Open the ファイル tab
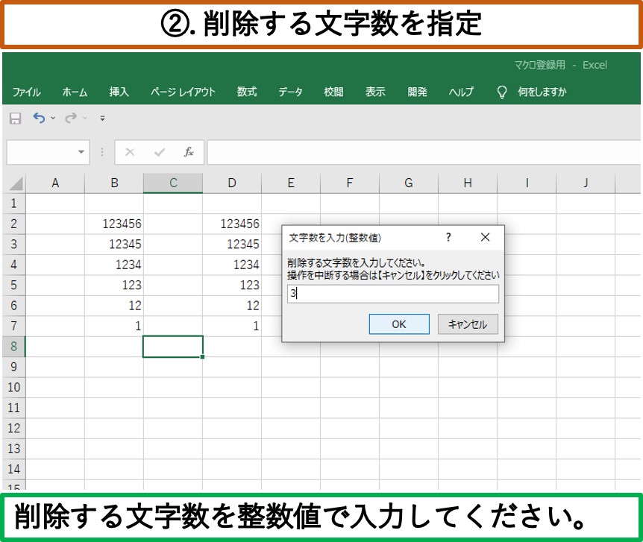643x542 pixels. tap(26, 92)
